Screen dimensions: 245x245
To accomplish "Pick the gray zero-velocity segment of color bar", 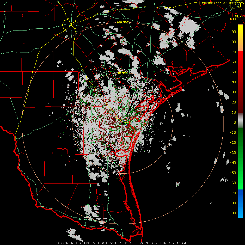I will click(x=240, y=121).
